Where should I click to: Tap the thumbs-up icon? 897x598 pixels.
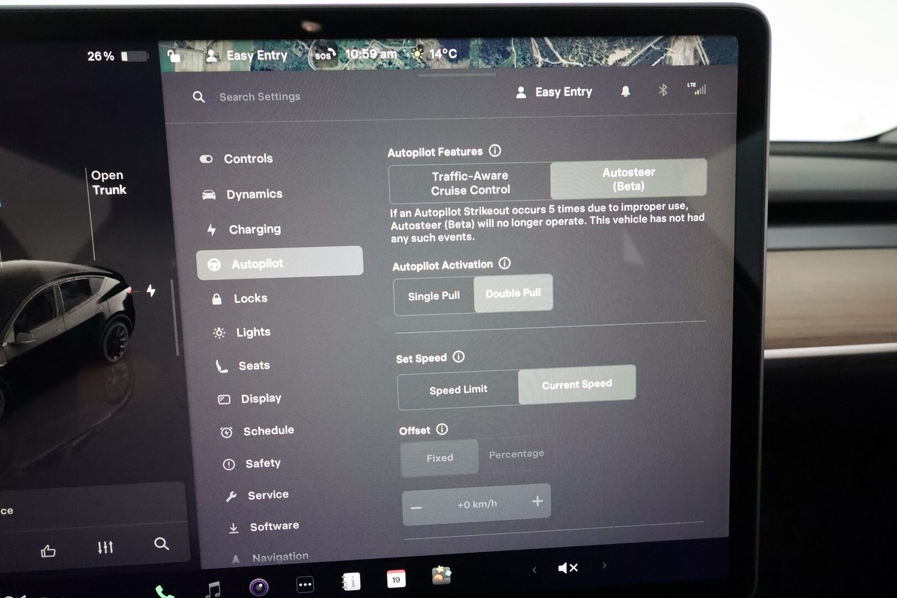point(48,550)
